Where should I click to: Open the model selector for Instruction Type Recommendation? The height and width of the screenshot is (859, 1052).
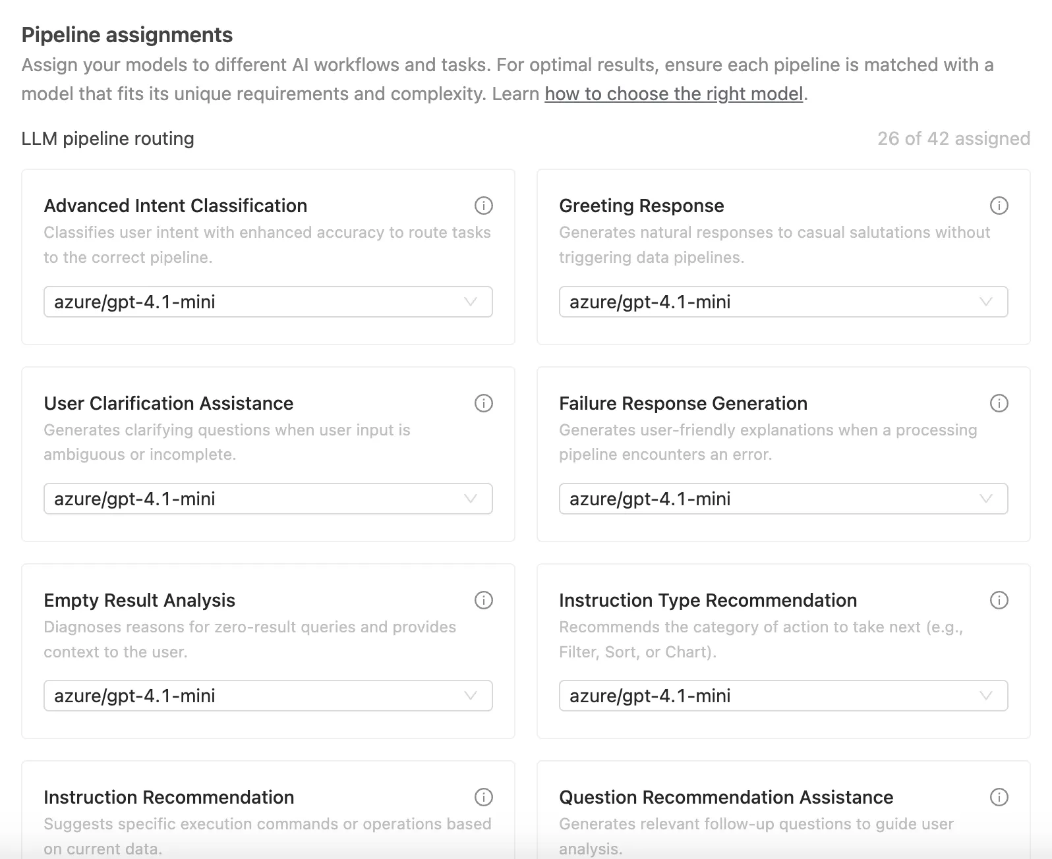[784, 695]
